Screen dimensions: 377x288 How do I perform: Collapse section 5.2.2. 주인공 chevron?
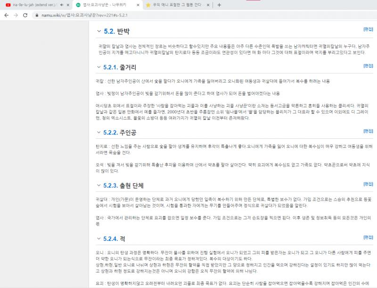98,132
